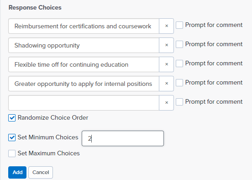This screenshot has width=252, height=180.
Task: Enable Set Maximum Choices checkbox
Action: 12,154
